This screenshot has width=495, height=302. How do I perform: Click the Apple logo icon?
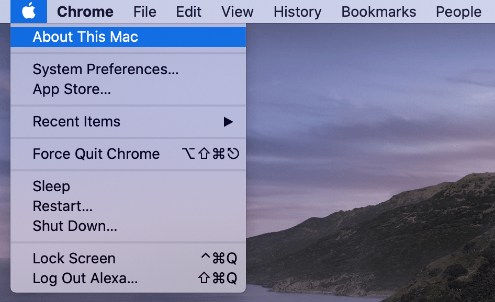tap(29, 11)
